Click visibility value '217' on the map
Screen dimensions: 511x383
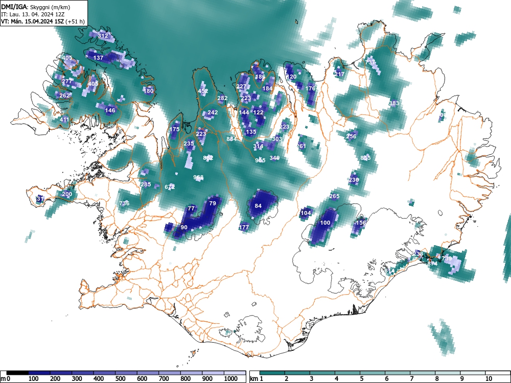pyautogui.click(x=339, y=74)
